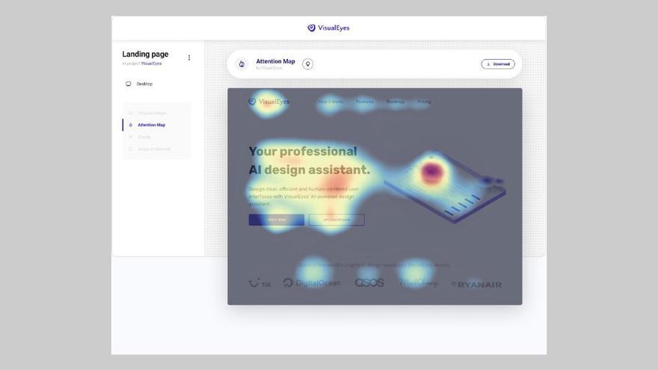Click the asos logo in preview
This screenshot has width=658, height=370.
(369, 283)
